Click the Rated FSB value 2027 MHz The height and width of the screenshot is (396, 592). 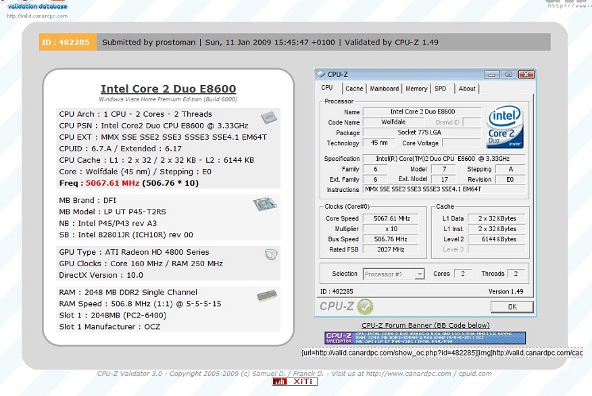(391, 249)
